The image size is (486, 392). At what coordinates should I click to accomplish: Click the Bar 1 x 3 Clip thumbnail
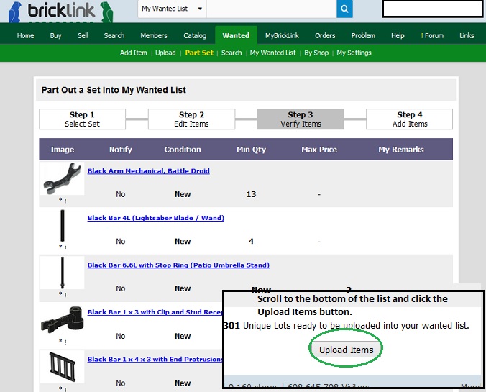pos(63,320)
